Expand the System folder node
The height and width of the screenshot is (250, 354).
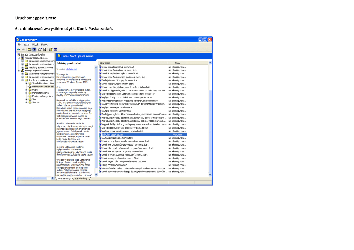click(x=26, y=102)
